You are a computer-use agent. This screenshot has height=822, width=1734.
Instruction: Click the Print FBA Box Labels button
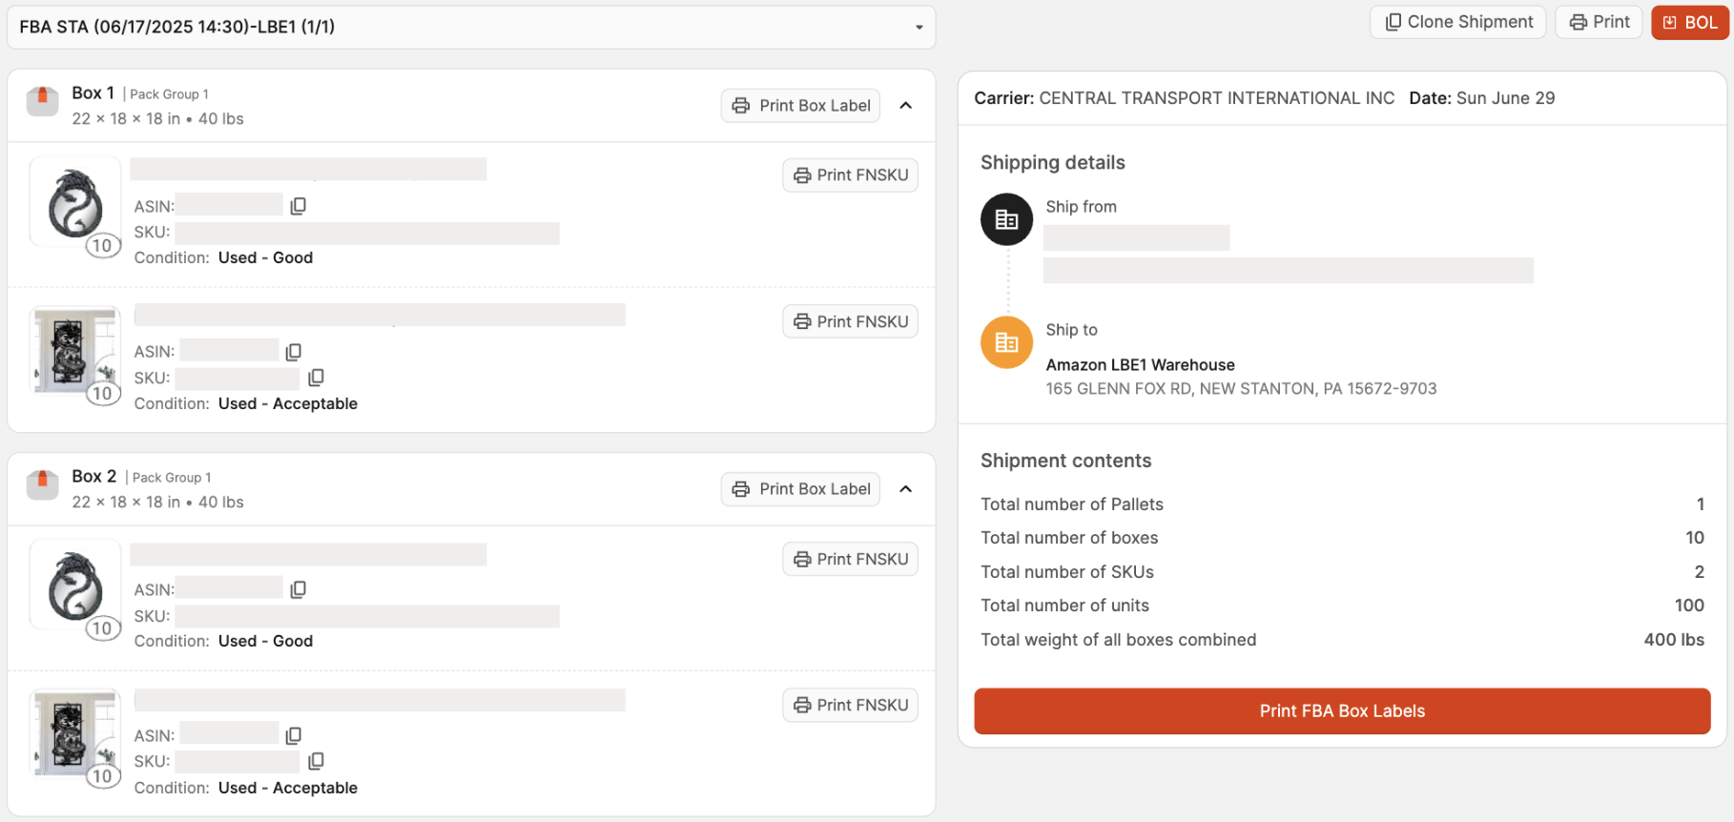point(1342,711)
